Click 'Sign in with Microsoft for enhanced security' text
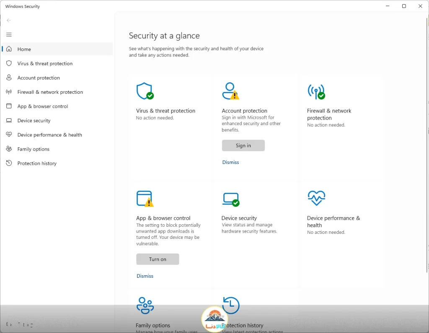This screenshot has height=333, width=429. [251, 123]
